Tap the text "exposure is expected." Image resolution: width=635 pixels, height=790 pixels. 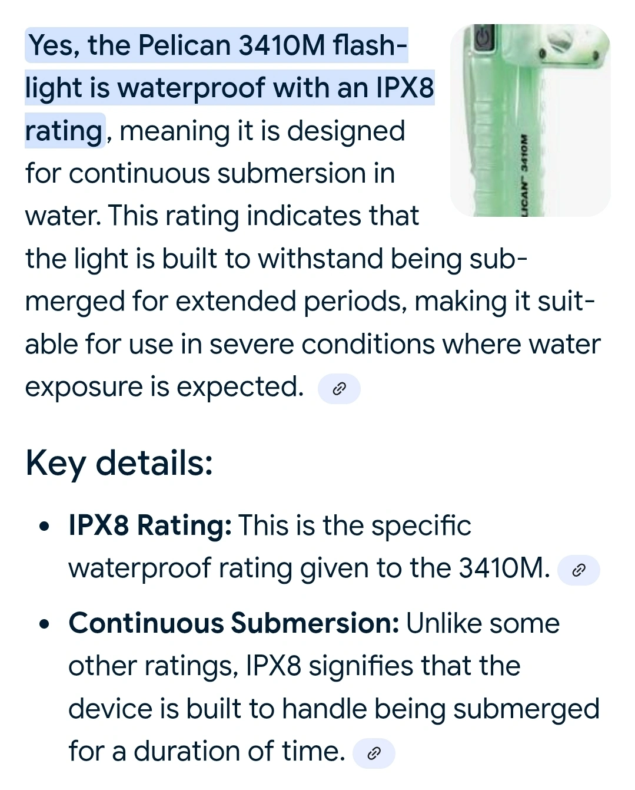click(x=164, y=388)
